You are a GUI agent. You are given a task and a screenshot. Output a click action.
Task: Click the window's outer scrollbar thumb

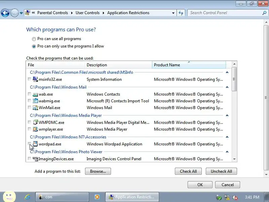tap(266, 98)
